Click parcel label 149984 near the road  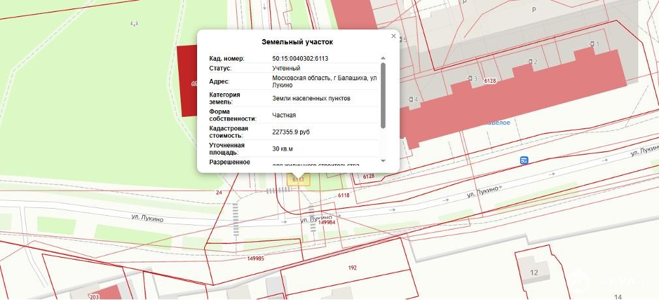[327, 222]
